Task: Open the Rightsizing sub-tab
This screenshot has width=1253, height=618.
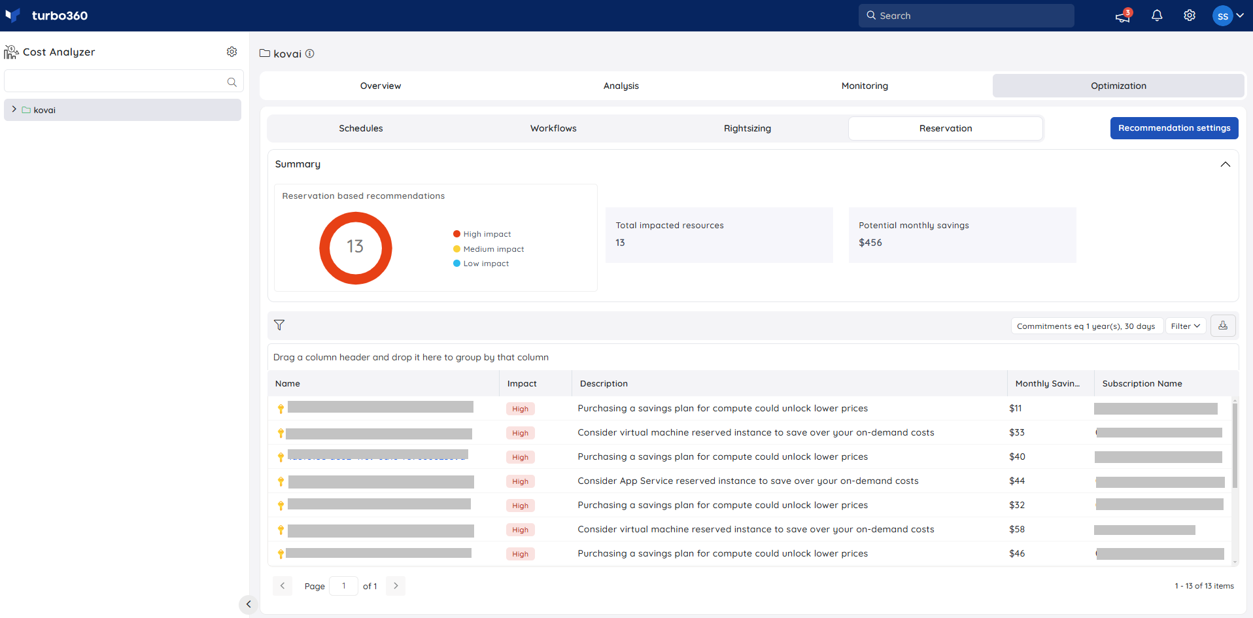Action: 747,128
